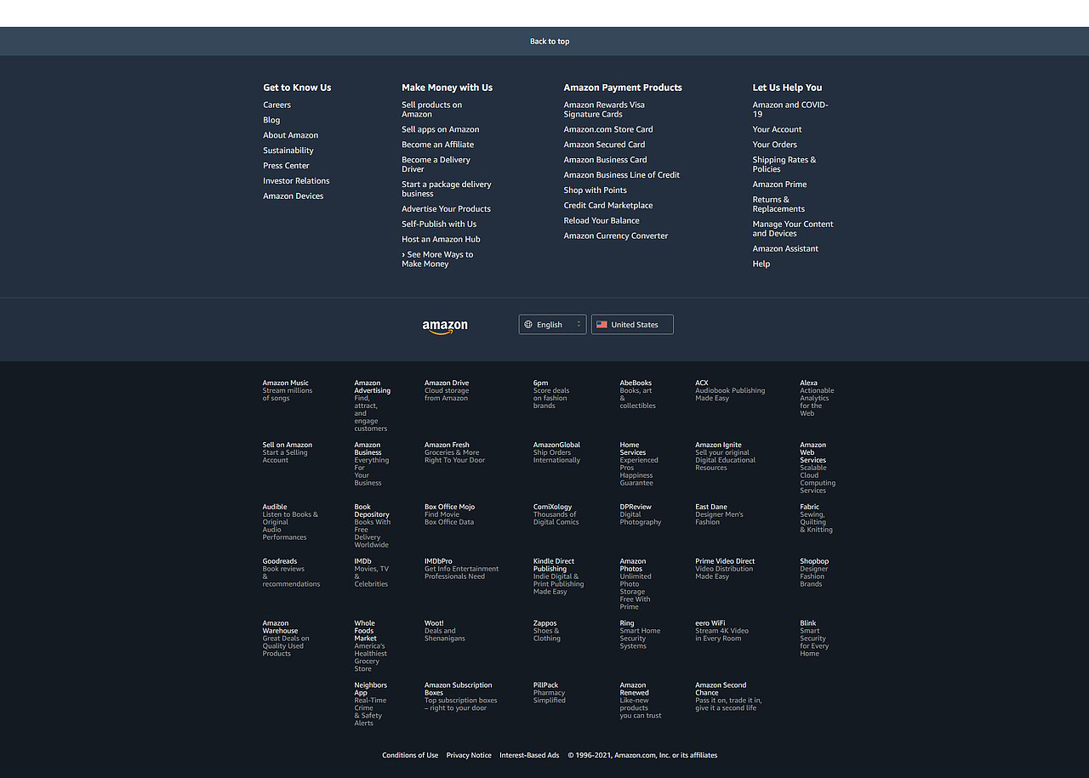This screenshot has width=1089, height=778.
Task: Click Self-Publish with Us
Action: click(439, 225)
